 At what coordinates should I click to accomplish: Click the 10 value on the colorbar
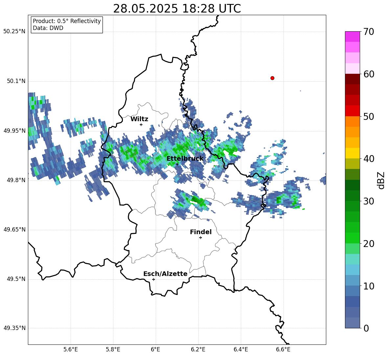[x=369, y=286]
